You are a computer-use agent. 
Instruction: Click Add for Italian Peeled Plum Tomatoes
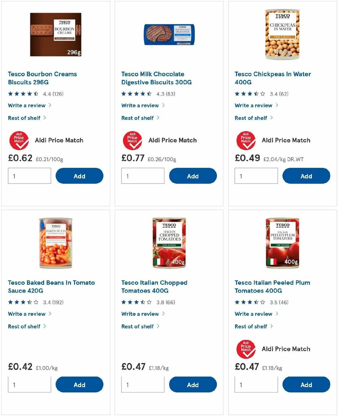[306, 385]
